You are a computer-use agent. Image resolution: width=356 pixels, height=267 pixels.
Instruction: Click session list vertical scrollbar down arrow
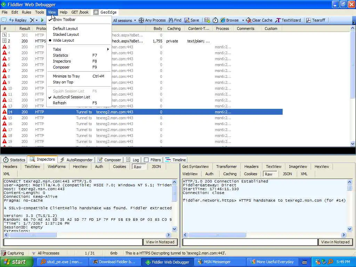(353, 144)
